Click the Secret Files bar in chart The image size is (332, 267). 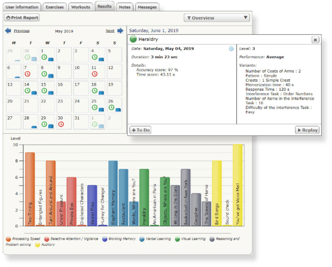(92, 206)
